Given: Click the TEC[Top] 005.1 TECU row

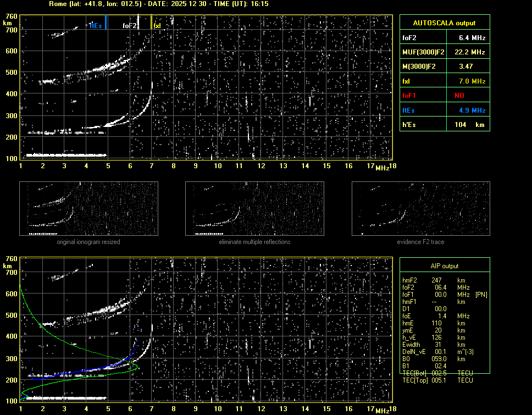Looking at the screenshot, I should [x=437, y=380].
